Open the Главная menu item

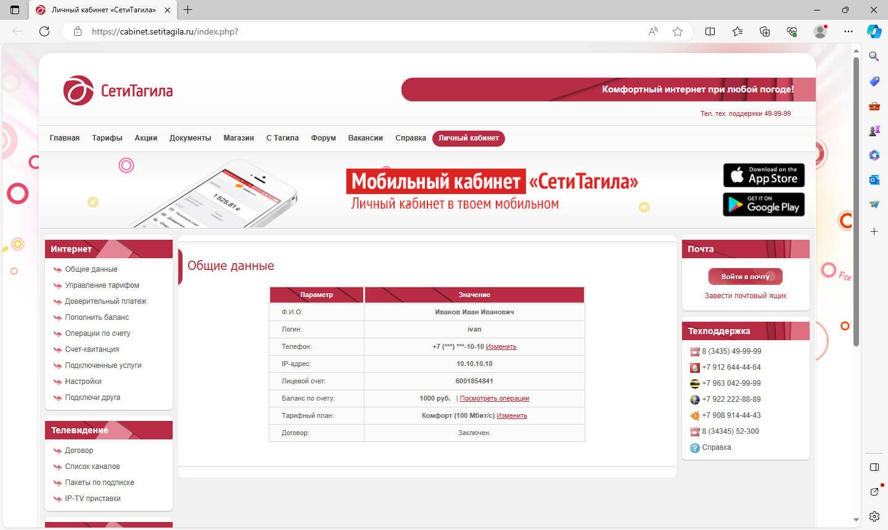tap(65, 138)
